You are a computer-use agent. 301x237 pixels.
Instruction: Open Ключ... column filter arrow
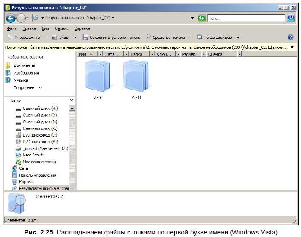(178, 54)
